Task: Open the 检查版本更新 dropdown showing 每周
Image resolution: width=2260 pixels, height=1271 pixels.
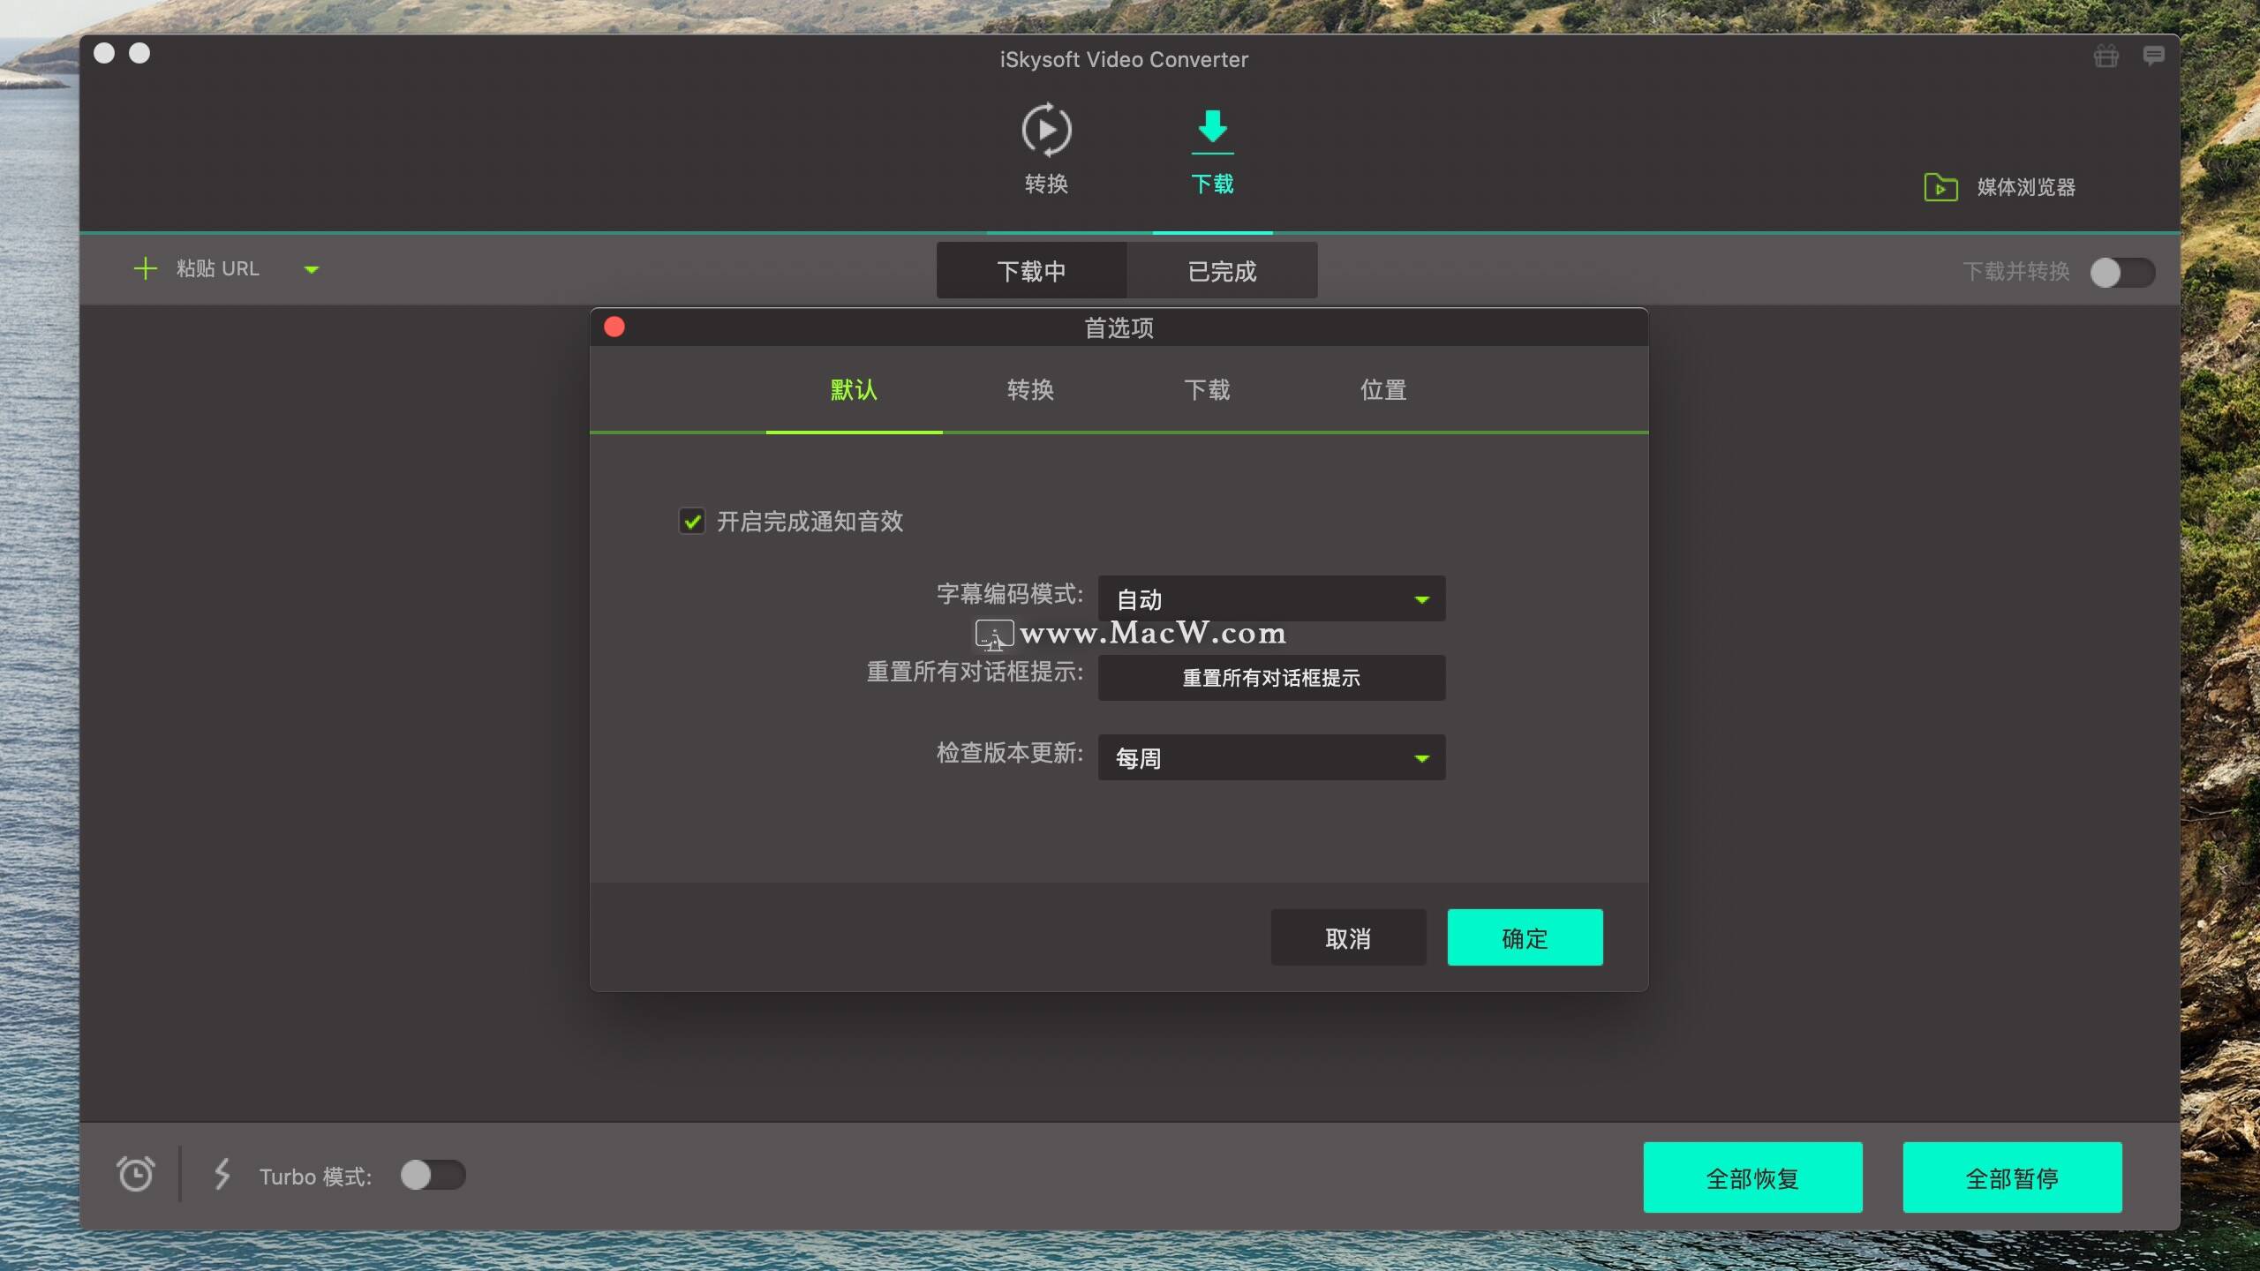Action: pos(1269,757)
